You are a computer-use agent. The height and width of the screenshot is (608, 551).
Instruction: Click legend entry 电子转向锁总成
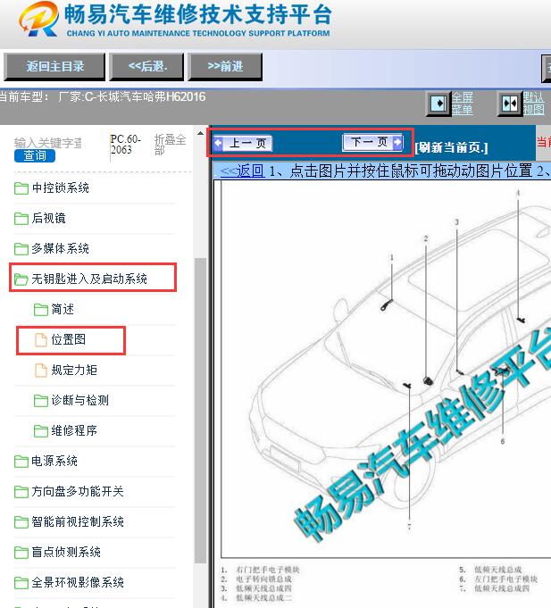click(x=263, y=579)
